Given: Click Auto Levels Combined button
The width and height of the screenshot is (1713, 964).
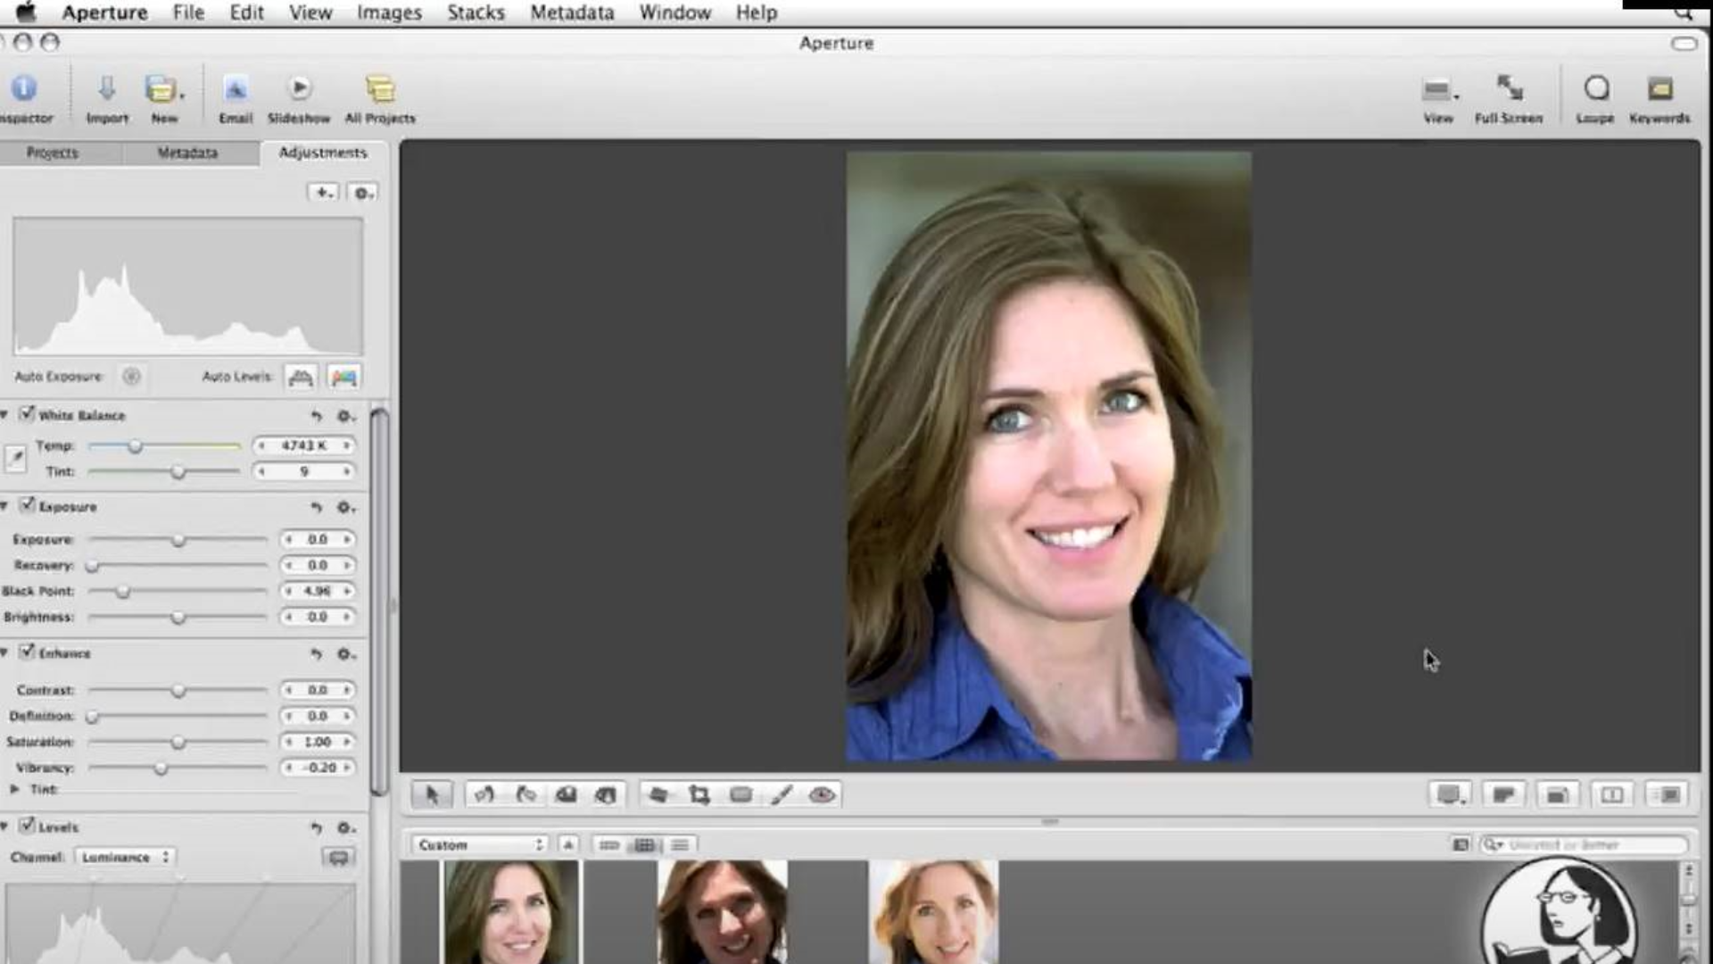Looking at the screenshot, I should pos(301,378).
